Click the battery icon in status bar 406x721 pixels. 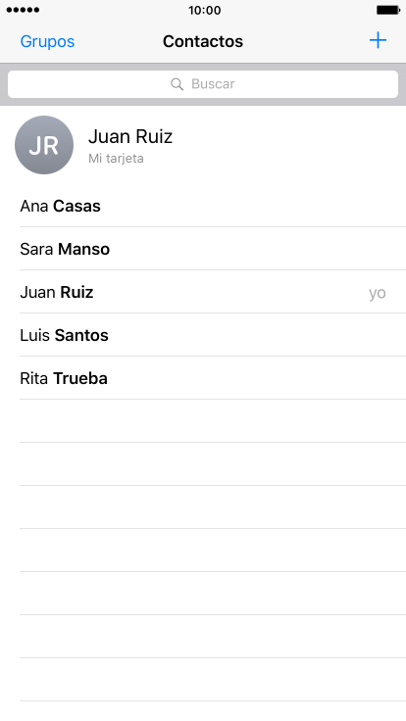(x=388, y=10)
